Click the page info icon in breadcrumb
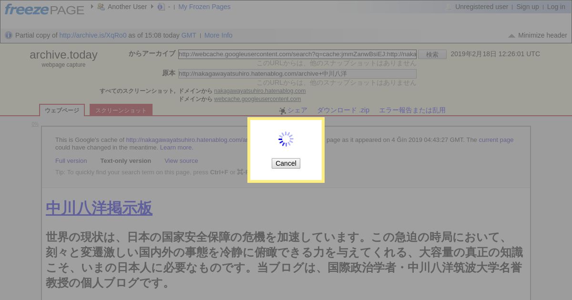This screenshot has height=300, width=572. 161,7
